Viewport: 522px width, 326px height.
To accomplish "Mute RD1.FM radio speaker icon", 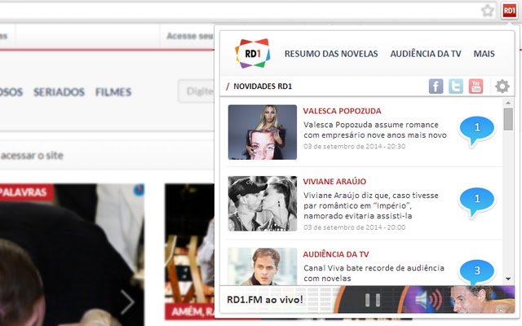I will coord(429,300).
